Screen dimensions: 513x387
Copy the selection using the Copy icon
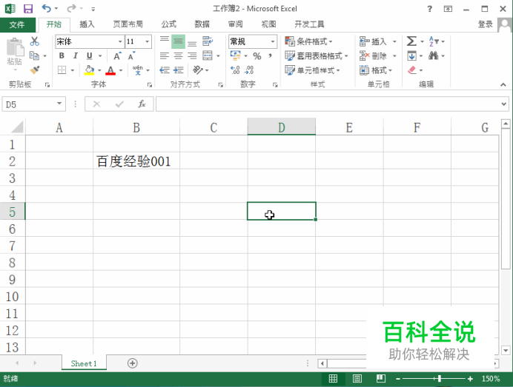point(34,55)
